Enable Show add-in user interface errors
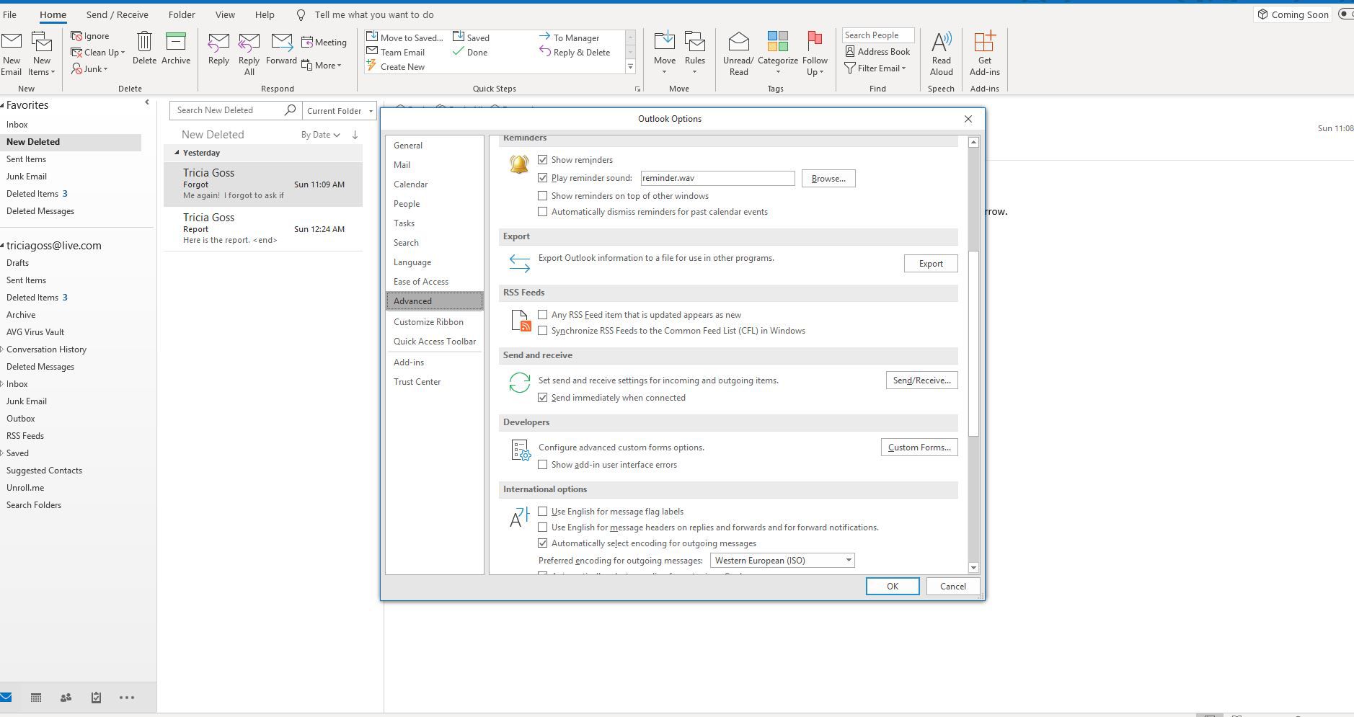The height and width of the screenshot is (717, 1354). [x=543, y=465]
